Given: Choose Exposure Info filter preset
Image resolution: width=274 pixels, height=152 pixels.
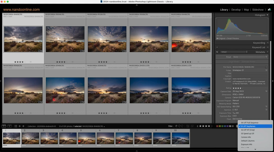Looking at the screenshot, I should click(x=255, y=144).
